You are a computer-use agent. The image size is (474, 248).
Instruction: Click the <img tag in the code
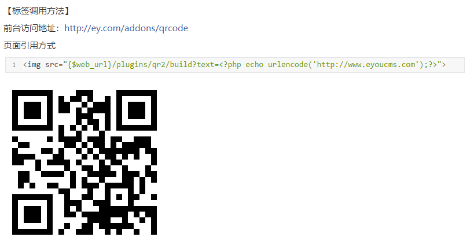[32, 65]
